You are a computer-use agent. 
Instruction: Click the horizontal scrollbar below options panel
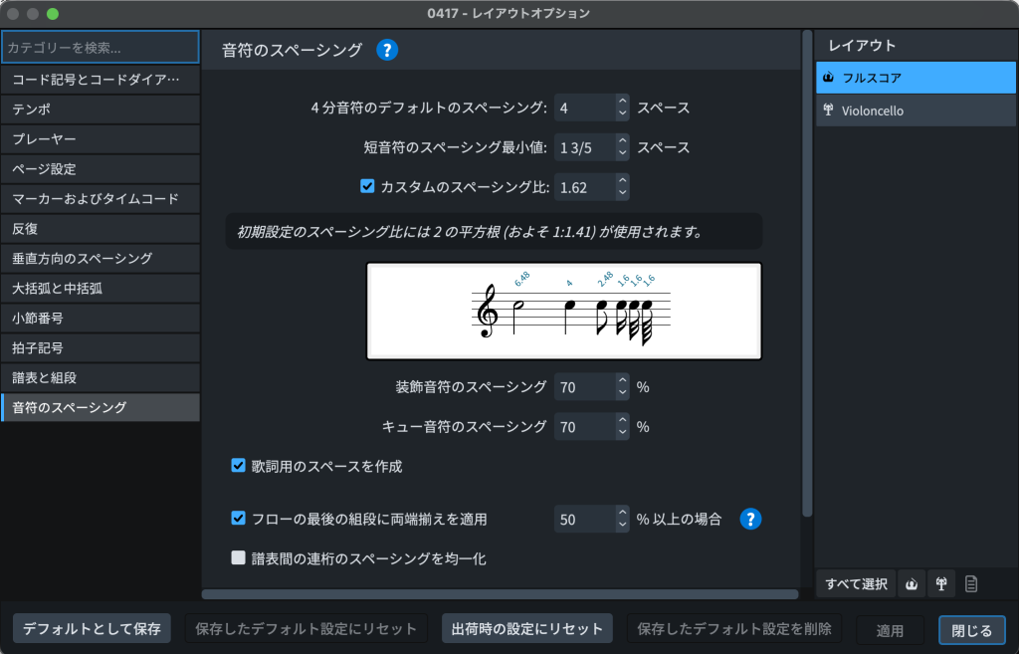(x=500, y=594)
